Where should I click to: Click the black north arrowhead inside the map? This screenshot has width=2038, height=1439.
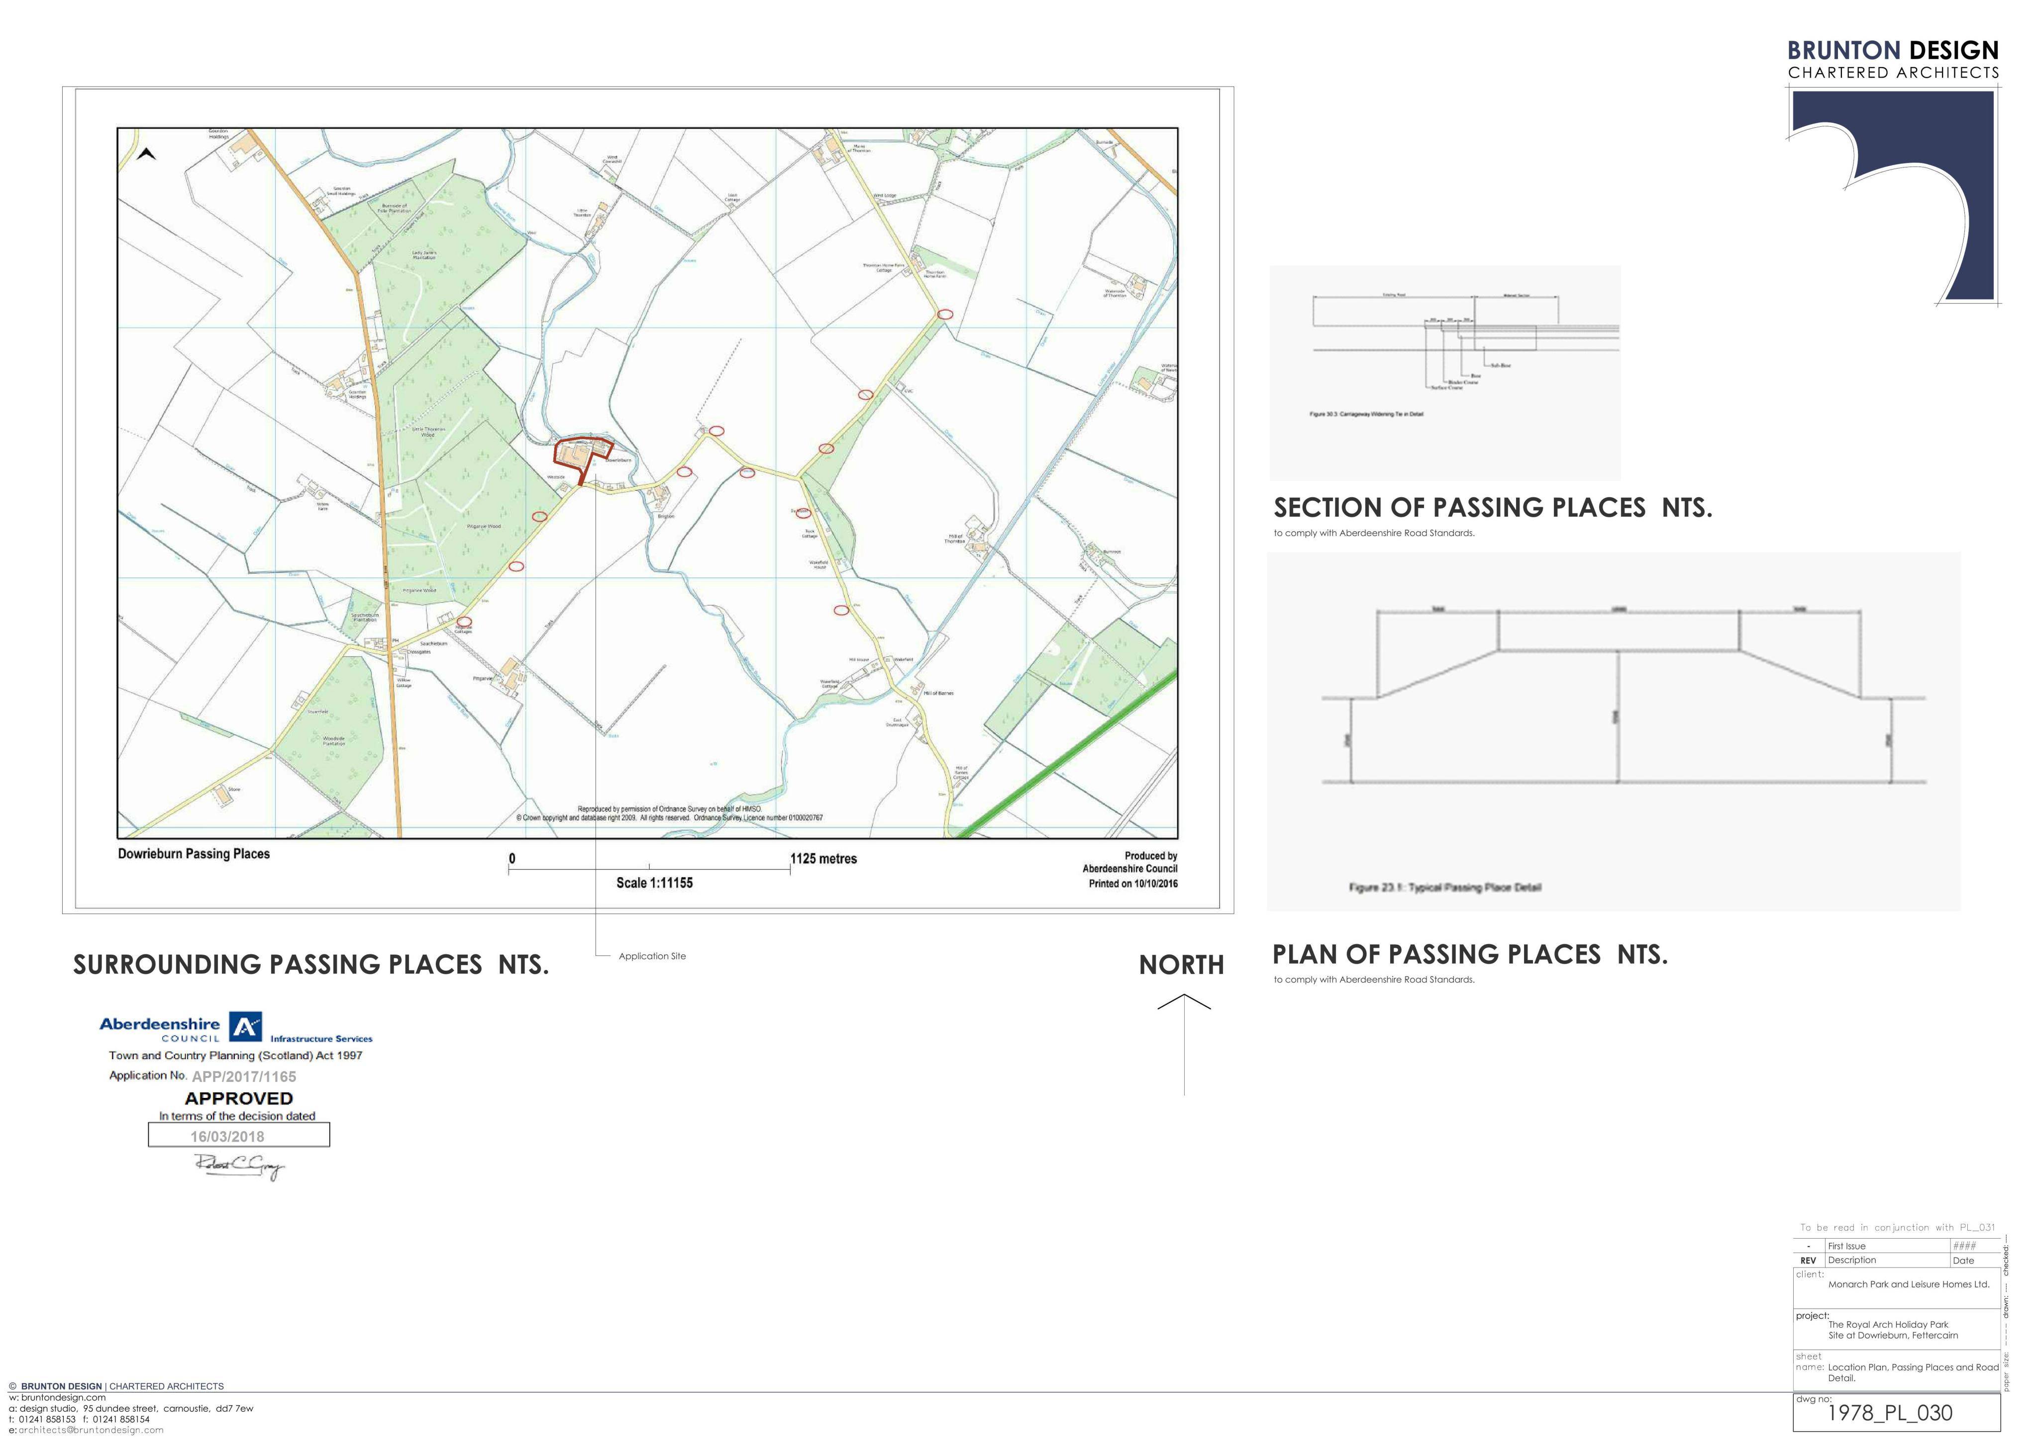point(147,154)
